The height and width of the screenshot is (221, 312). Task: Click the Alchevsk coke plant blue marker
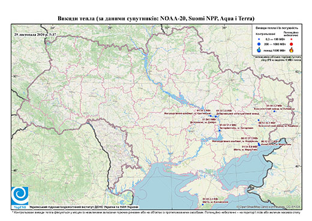click(274, 111)
